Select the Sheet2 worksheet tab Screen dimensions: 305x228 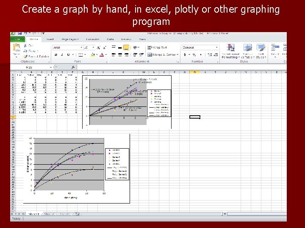[x=49, y=214]
